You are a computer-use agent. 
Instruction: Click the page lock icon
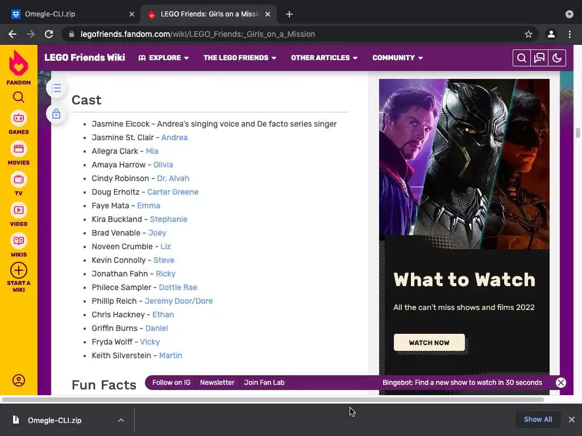[x=56, y=114]
